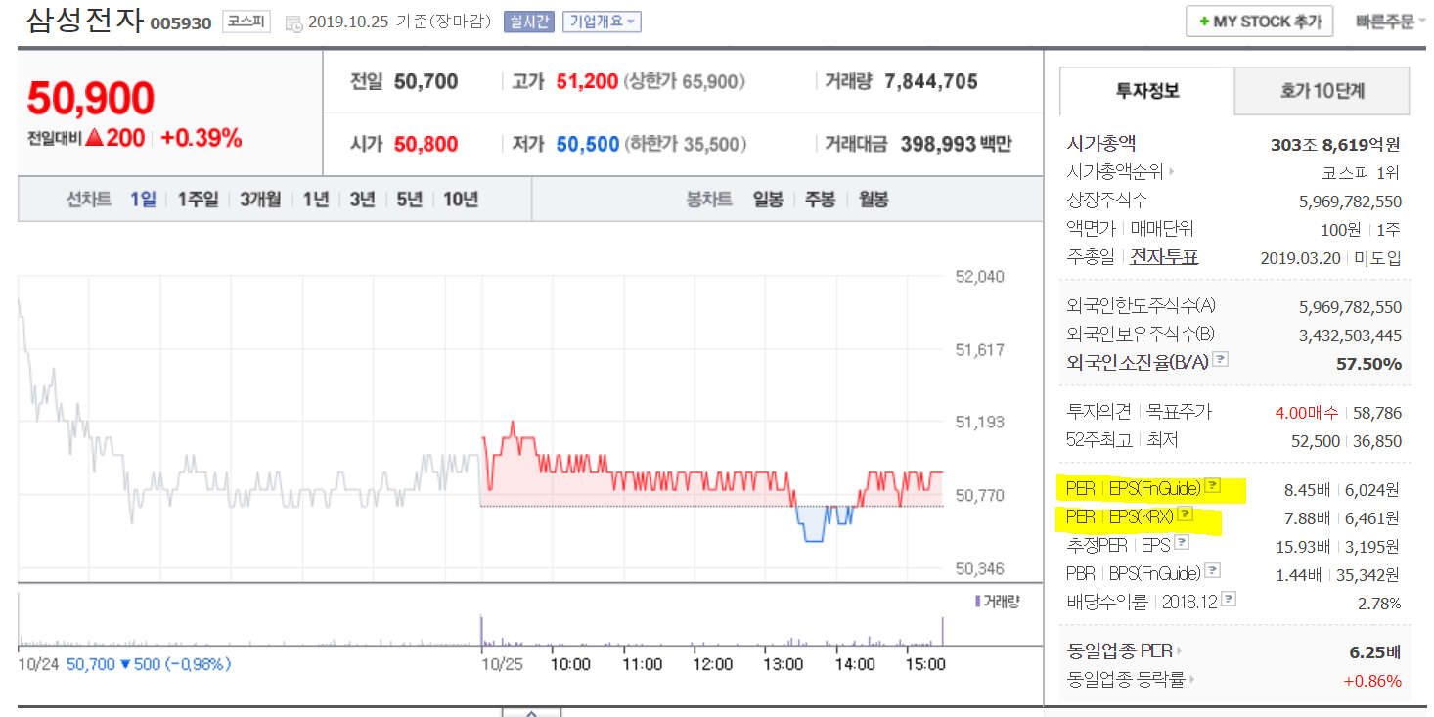The height and width of the screenshot is (717, 1434).
Task: Click the 동일업종 PER value 6.25배
Action: tap(1374, 651)
